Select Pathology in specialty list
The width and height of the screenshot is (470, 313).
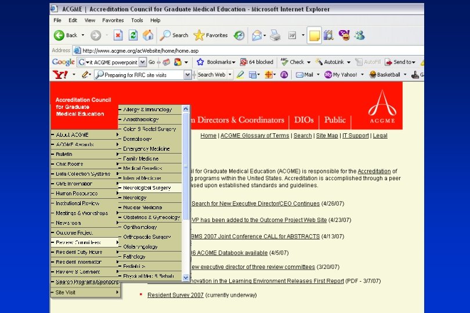pos(150,257)
